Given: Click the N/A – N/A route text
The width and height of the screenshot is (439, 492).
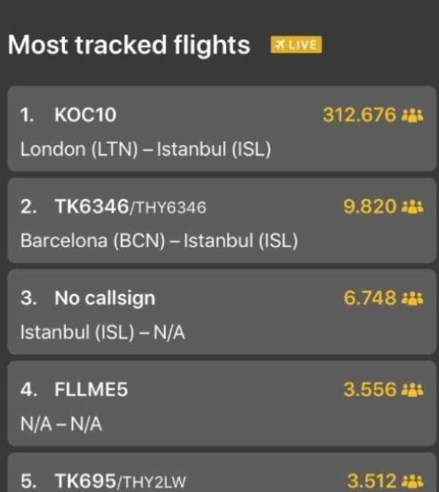Looking at the screenshot, I should click(61, 424).
